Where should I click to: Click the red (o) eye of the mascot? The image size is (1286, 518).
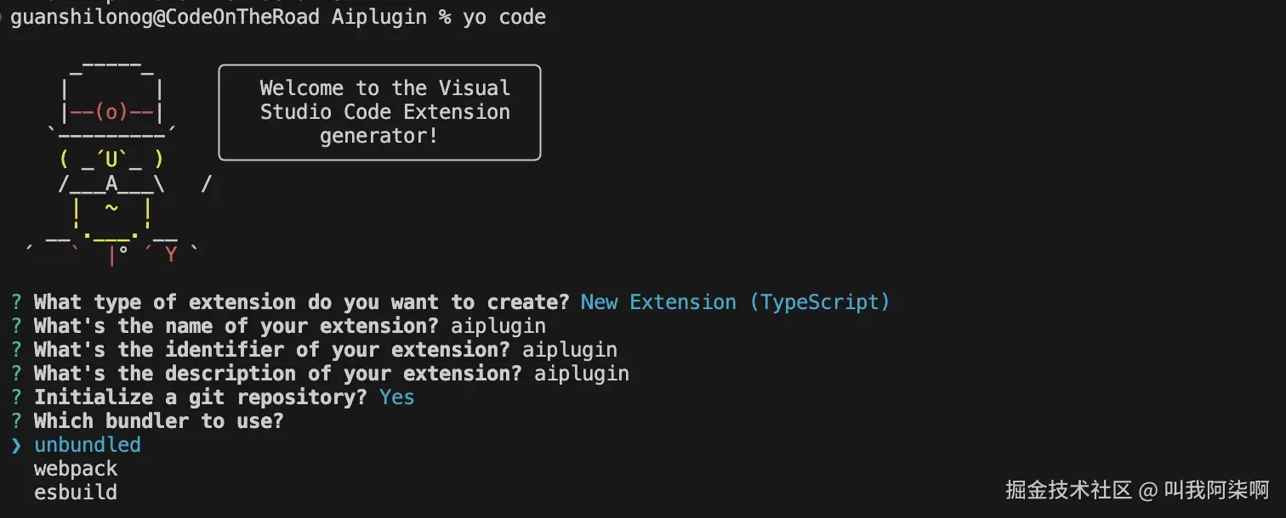(111, 112)
